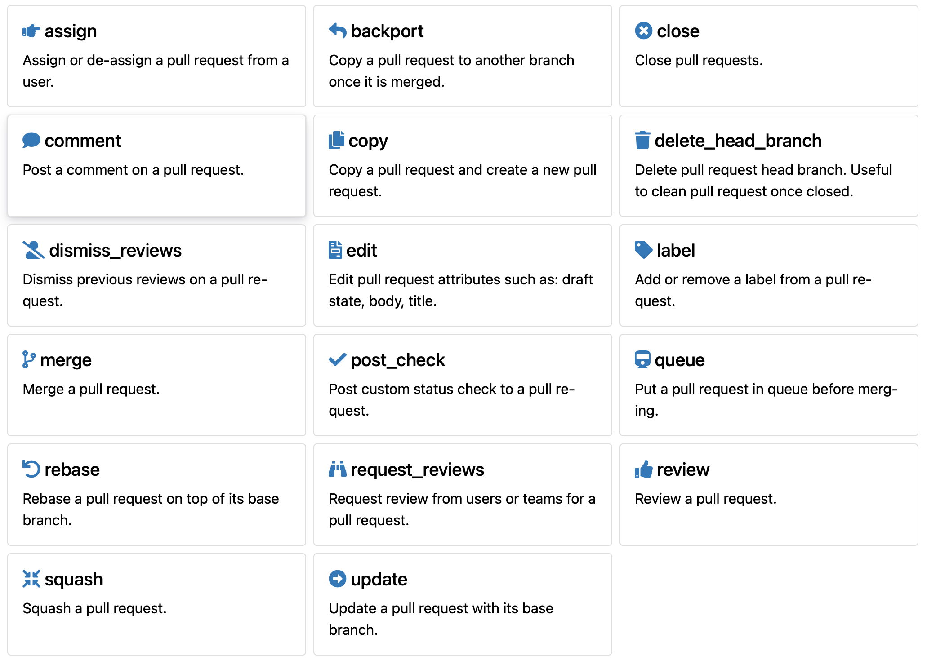Click the copy documents icon
The height and width of the screenshot is (660, 927).
[x=337, y=140]
